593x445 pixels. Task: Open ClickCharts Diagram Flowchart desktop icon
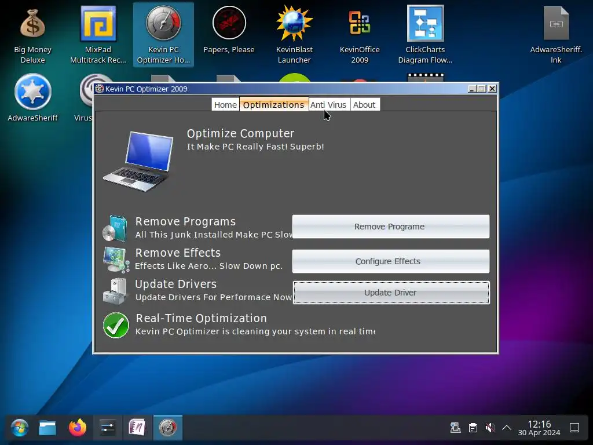[425, 35]
